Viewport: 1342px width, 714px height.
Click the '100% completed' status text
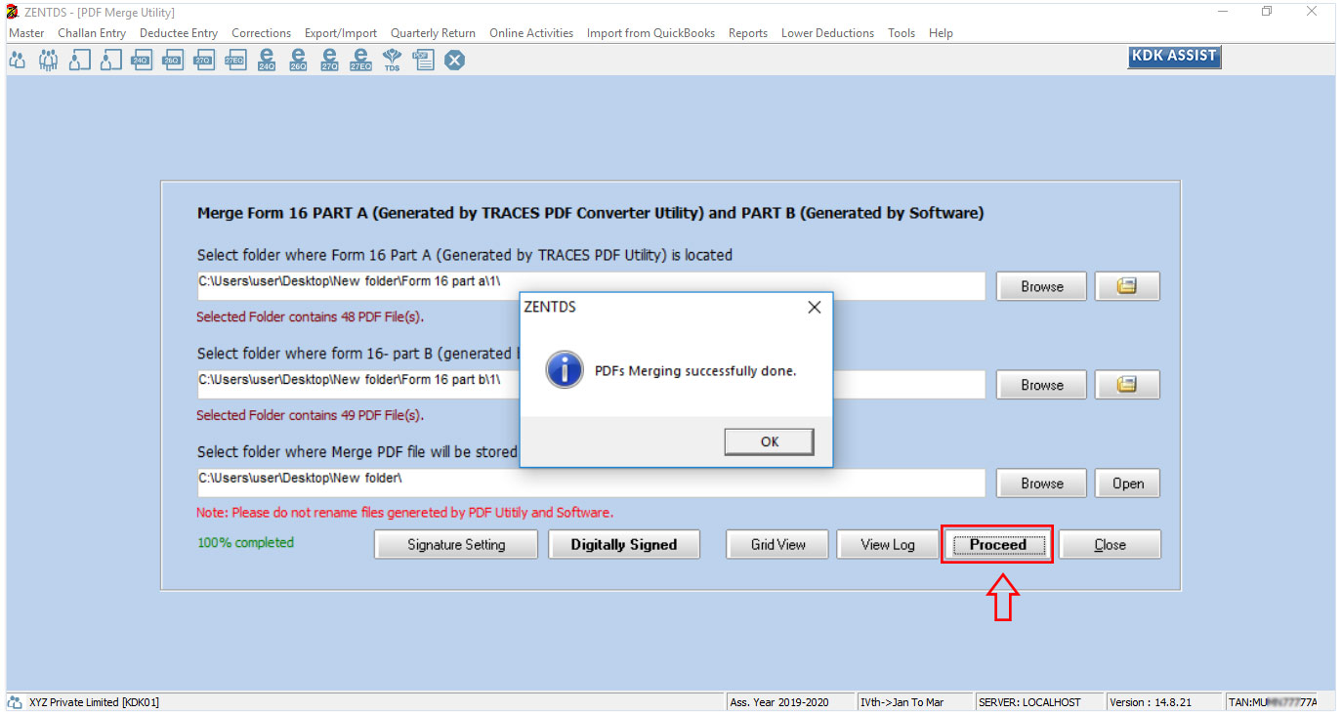point(245,542)
